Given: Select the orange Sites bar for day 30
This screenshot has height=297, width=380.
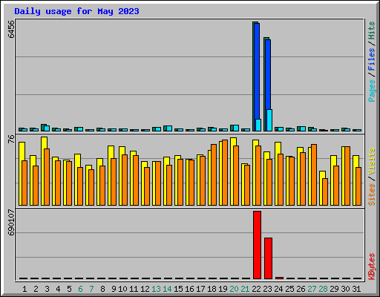Looking at the screenshot, I should point(347,176).
